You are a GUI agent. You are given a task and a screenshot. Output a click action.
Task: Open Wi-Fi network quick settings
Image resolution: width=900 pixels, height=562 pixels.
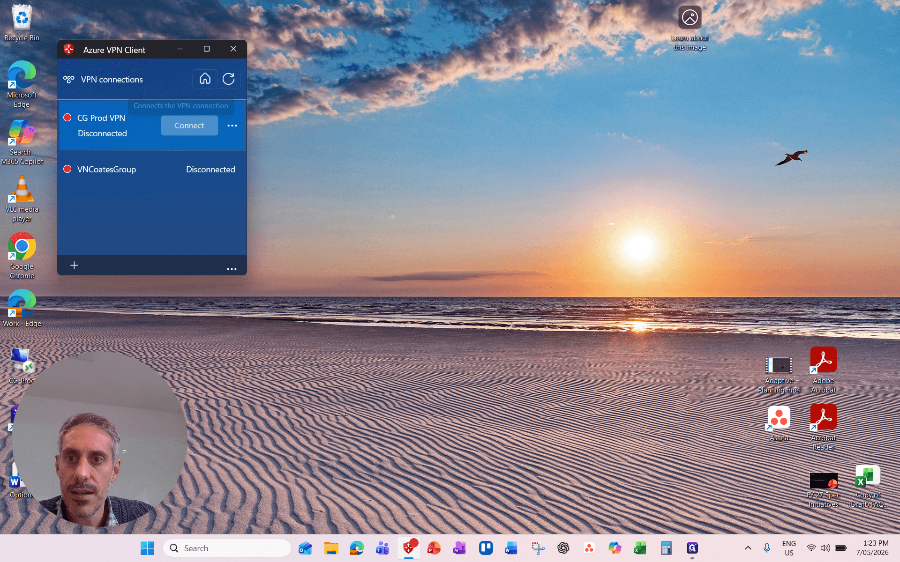click(811, 548)
